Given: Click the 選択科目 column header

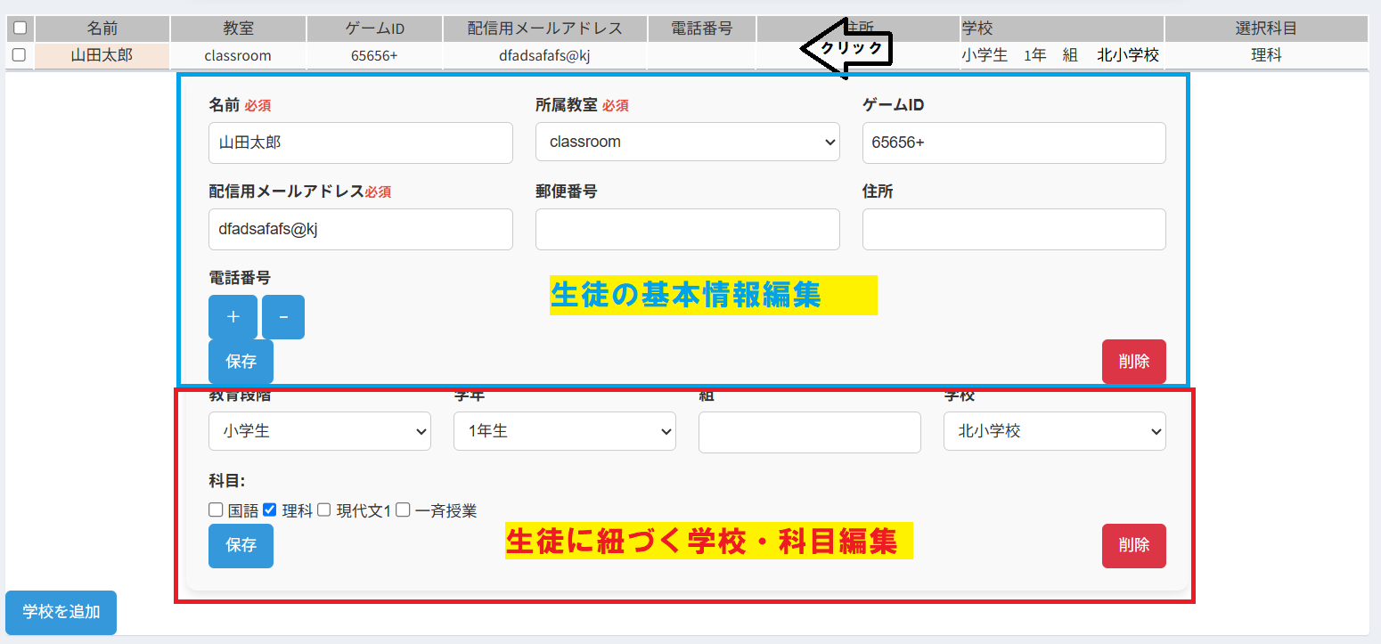Looking at the screenshot, I should (1266, 29).
